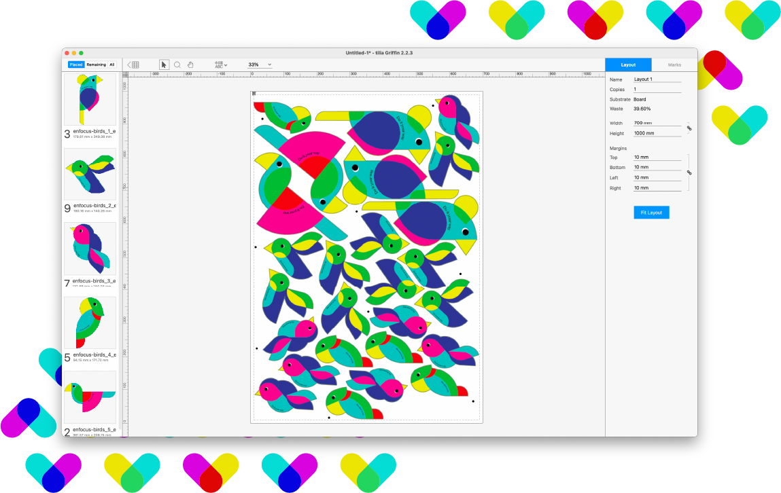Collapse the left panel using the chevron
781x493 pixels.
click(x=129, y=65)
